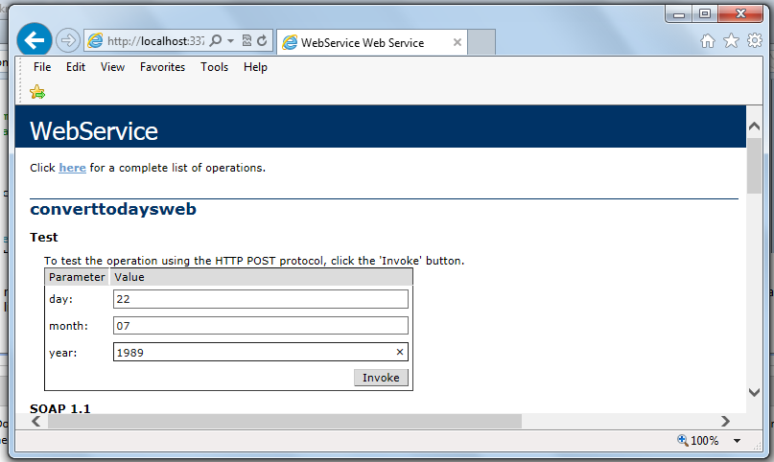Restore down the browser window
Image resolution: width=774 pixels, height=462 pixels.
click(705, 13)
